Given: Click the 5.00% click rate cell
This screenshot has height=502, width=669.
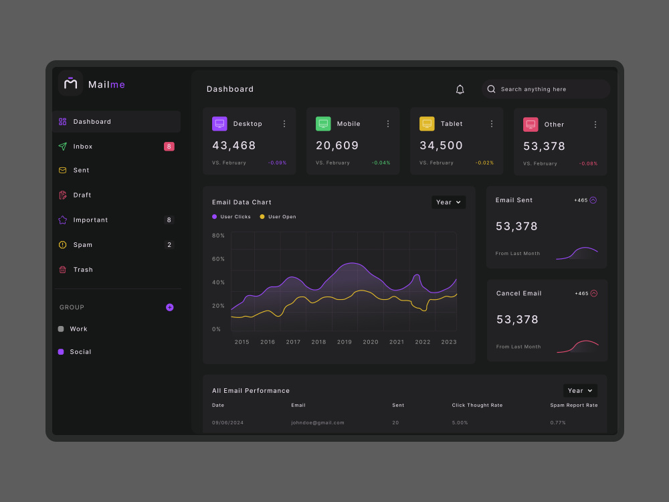Looking at the screenshot, I should [460, 422].
